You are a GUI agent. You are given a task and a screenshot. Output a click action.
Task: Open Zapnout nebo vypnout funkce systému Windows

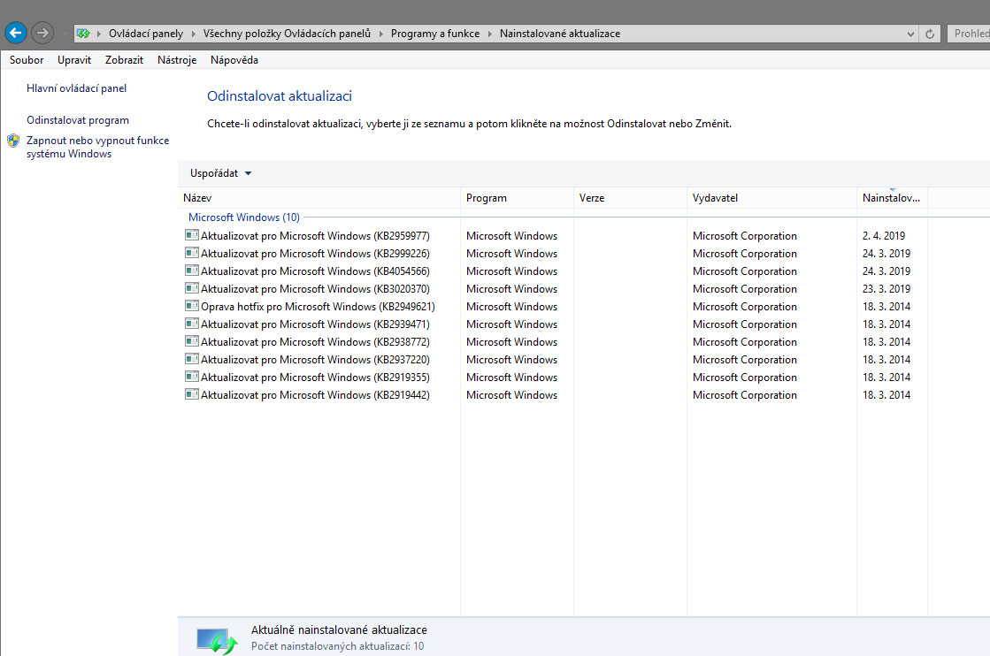coord(98,147)
